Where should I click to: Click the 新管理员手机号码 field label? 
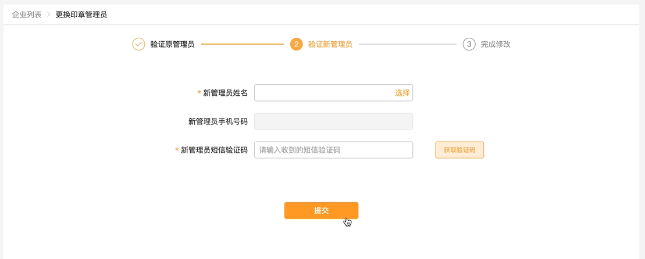click(218, 121)
